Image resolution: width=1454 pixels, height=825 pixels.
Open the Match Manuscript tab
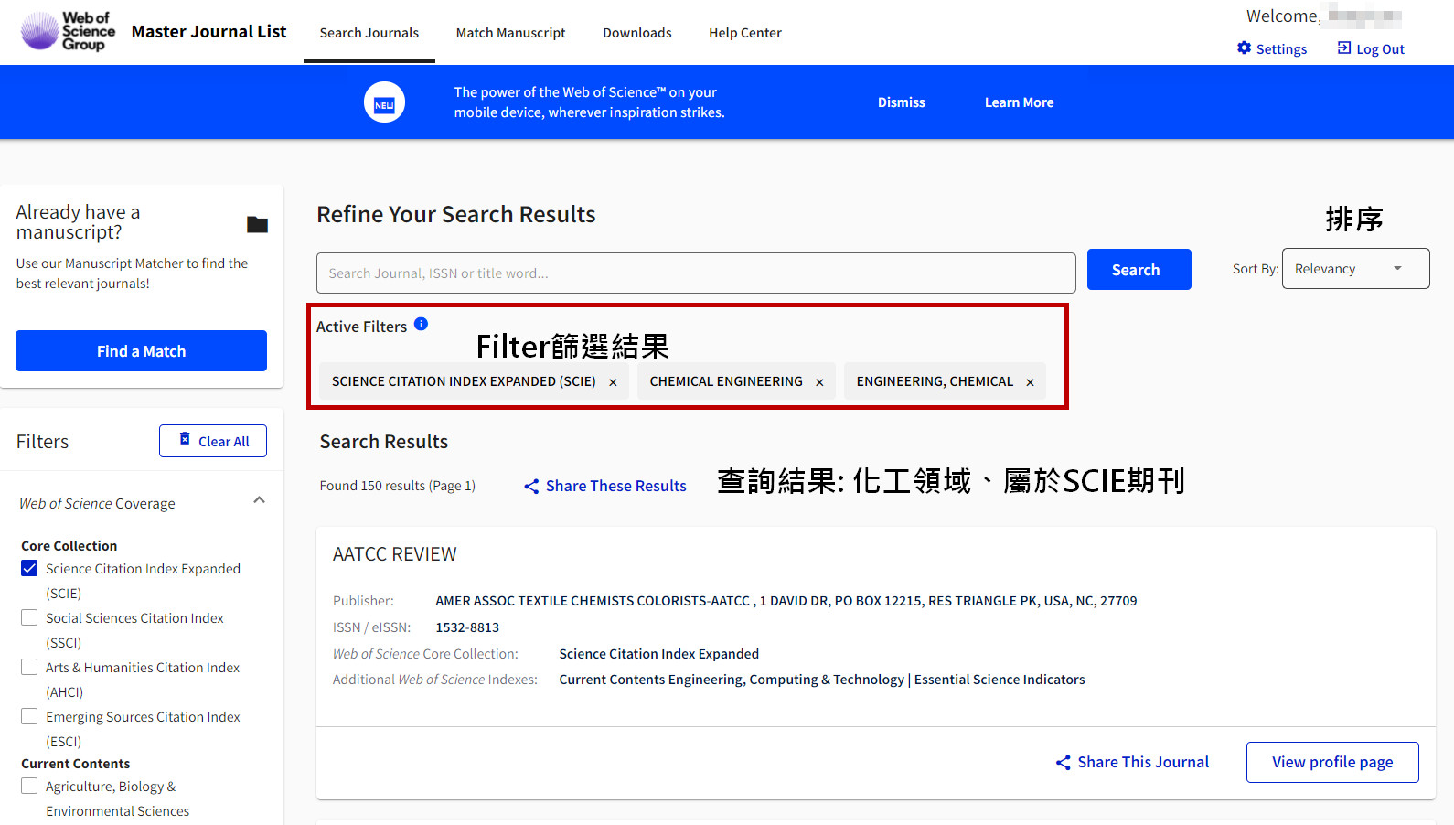pyautogui.click(x=511, y=33)
